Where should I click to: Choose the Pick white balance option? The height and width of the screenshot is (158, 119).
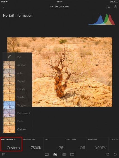pos(18,57)
